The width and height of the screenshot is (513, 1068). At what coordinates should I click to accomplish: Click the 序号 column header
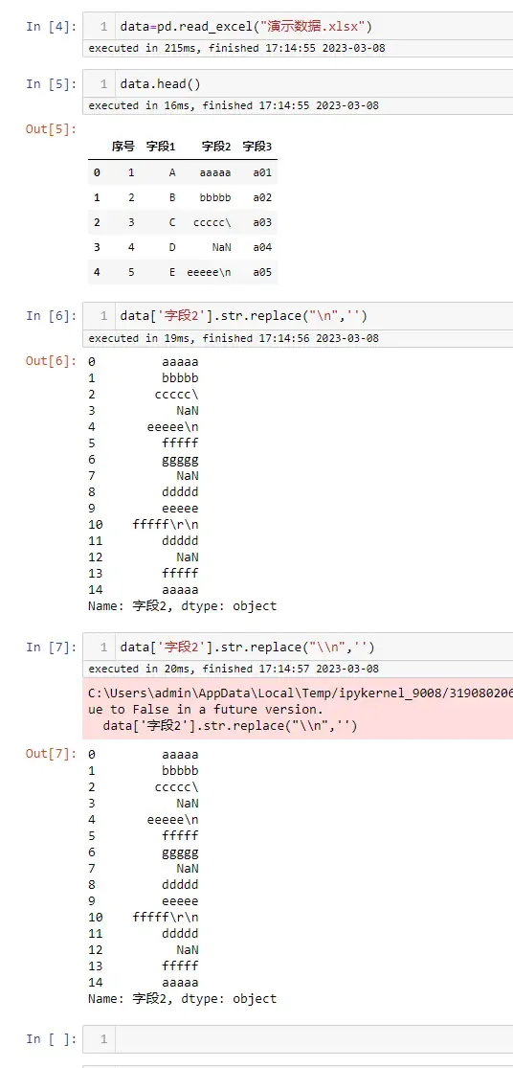pyautogui.click(x=123, y=147)
